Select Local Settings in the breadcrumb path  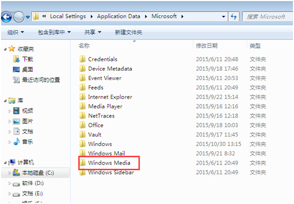click(x=68, y=16)
